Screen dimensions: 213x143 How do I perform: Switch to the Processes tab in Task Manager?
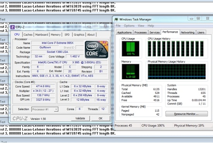pyautogui.click(x=141, y=32)
